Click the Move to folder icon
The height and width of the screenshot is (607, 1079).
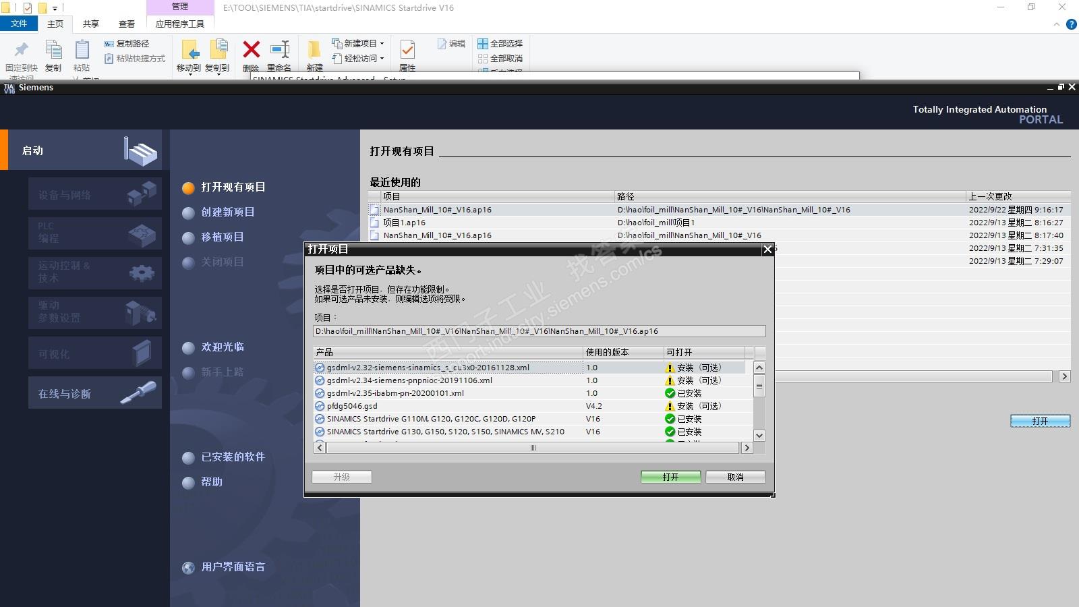click(x=189, y=50)
